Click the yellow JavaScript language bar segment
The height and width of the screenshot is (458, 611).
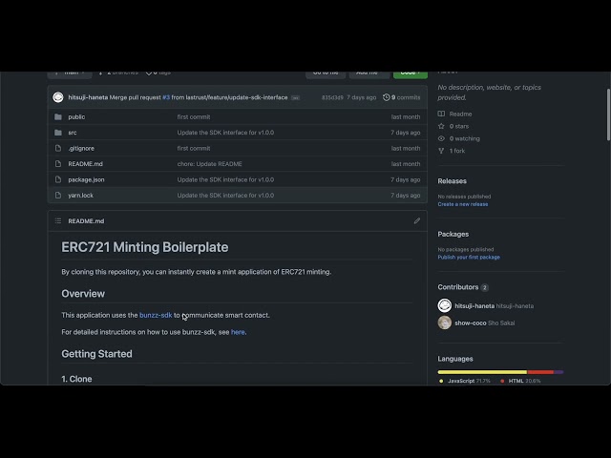tap(482, 372)
